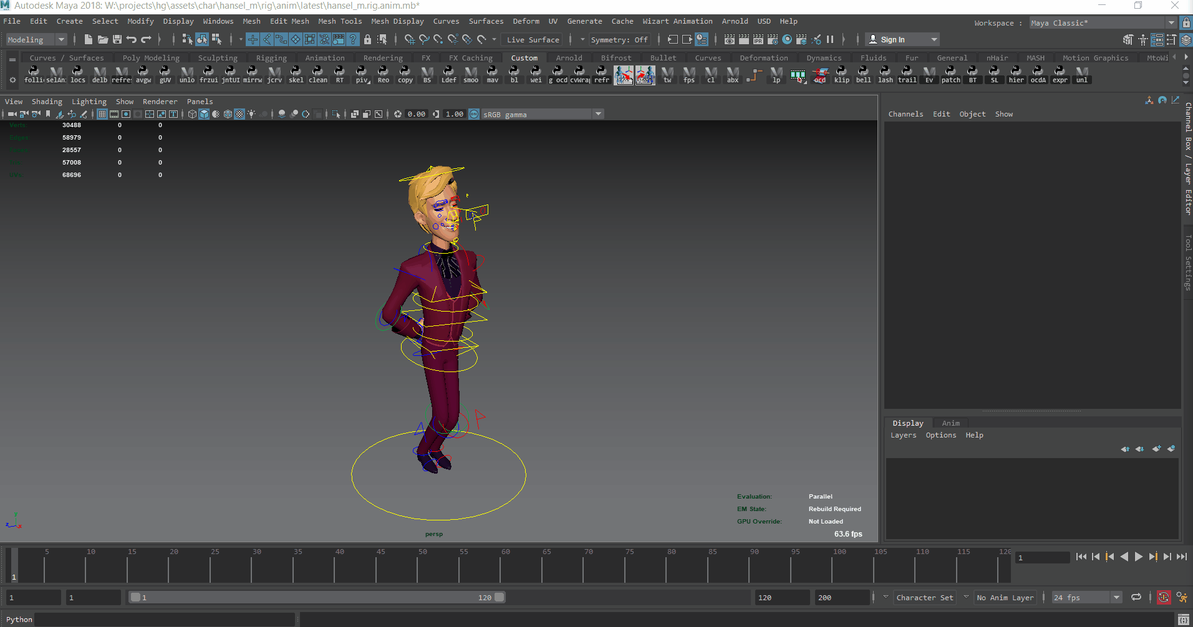Image resolution: width=1193 pixels, height=627 pixels.
Task: Click the Undo arrow icon
Action: coord(132,39)
